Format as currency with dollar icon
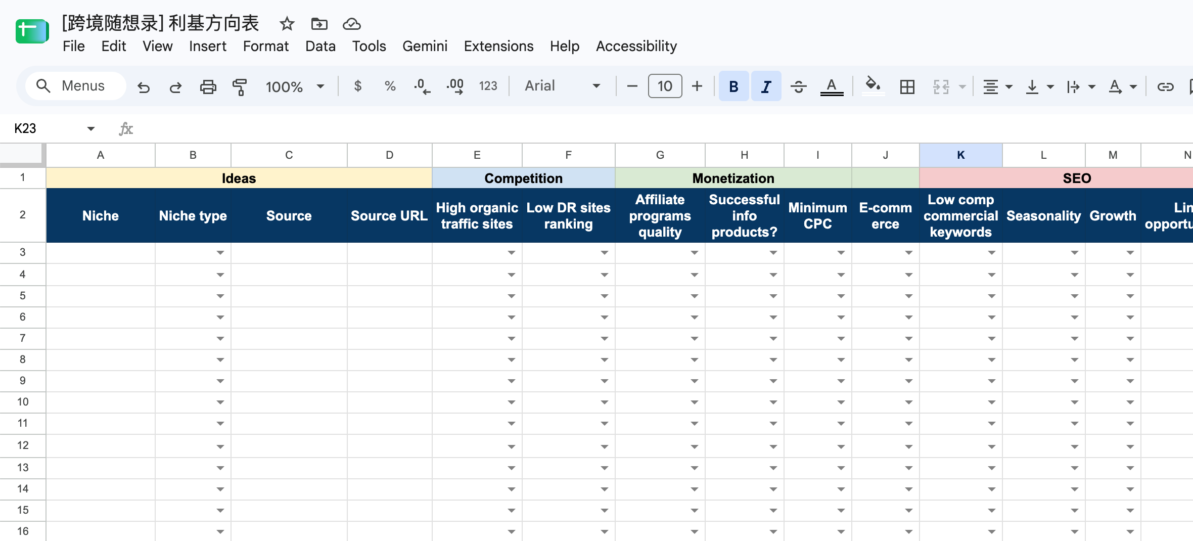1193x541 pixels. point(358,86)
